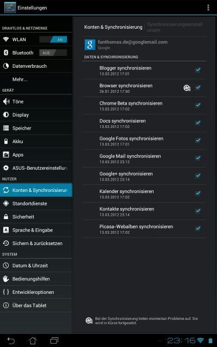Viewport: 217px width, 347px height.
Task: Turn on the Bluetooth switch
Action: pyautogui.click(x=53, y=53)
